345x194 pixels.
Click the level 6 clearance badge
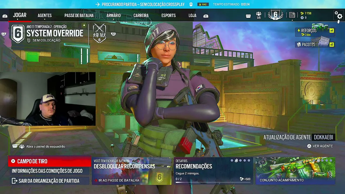[275, 15]
